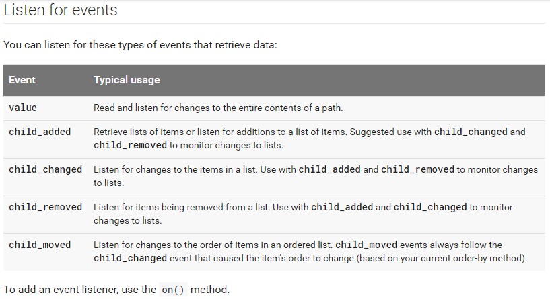This screenshot has width=550, height=299.
Task: Select the child_added event name cell
Action: [x=40, y=132]
